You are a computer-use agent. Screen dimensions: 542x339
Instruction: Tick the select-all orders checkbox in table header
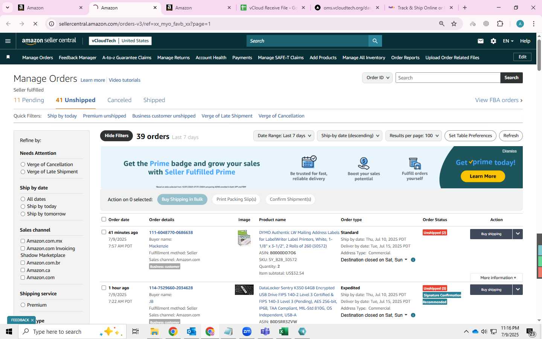coord(104,219)
